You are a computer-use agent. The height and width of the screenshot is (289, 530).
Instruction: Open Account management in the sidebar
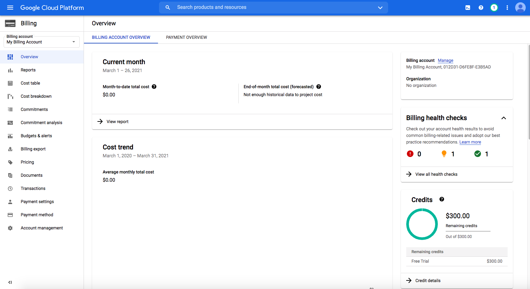pos(42,228)
